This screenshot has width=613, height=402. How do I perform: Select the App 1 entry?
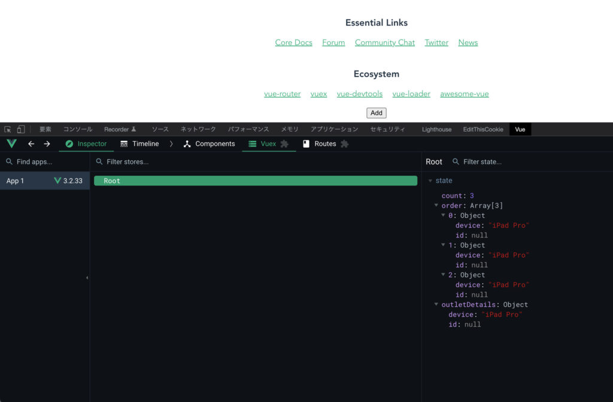tap(45, 181)
